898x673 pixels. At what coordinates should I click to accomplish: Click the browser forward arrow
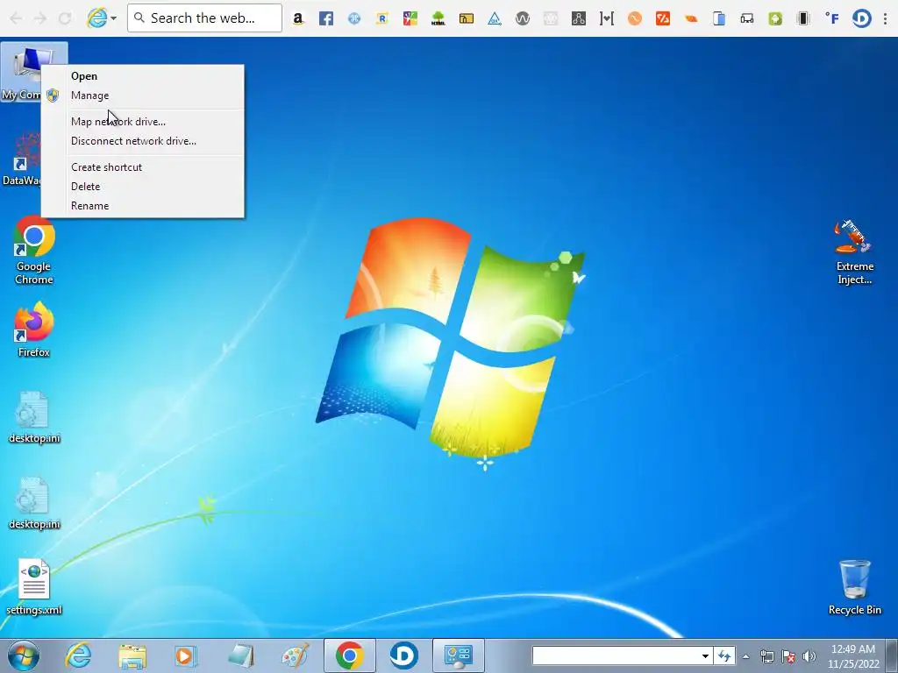click(x=40, y=18)
